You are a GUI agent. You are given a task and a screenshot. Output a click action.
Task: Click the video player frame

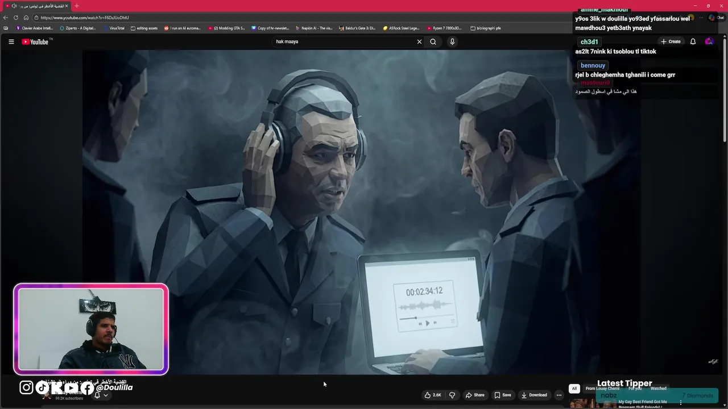tap(362, 212)
